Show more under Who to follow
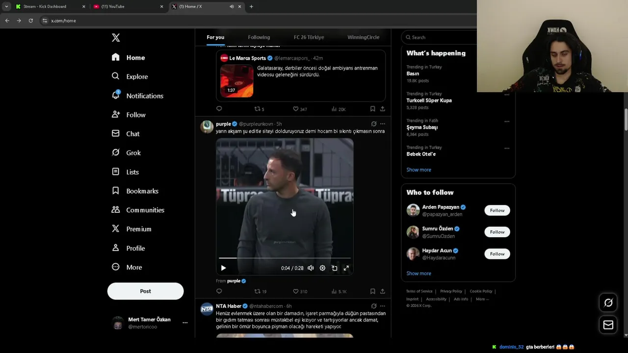Screen dimensions: 628x353 [x=419, y=274]
